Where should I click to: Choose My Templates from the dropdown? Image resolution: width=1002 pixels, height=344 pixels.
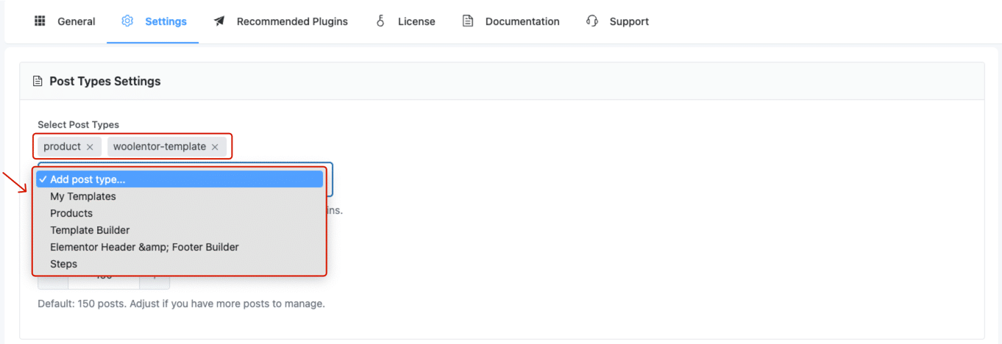coord(83,196)
